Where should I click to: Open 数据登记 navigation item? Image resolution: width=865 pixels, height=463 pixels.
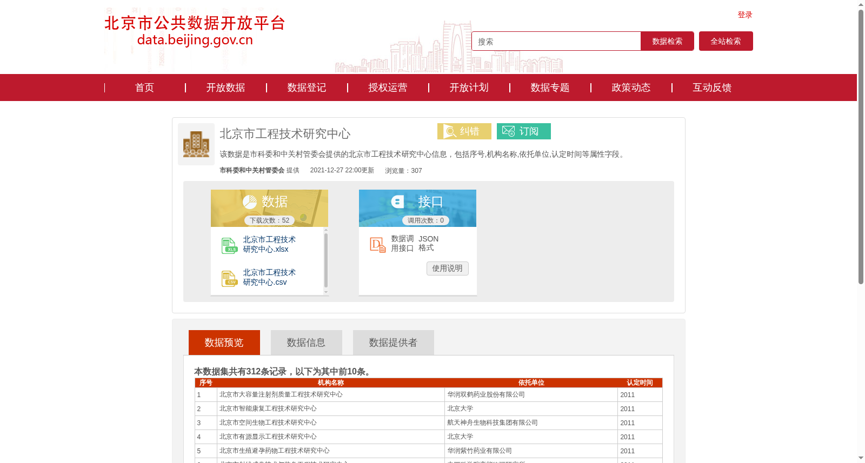pyautogui.click(x=307, y=88)
